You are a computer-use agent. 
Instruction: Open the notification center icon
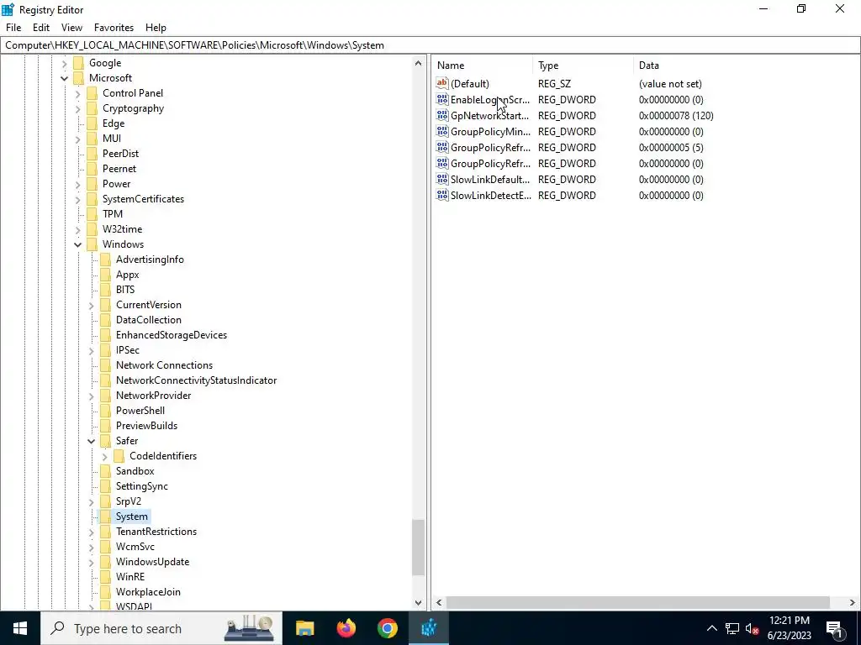click(834, 628)
